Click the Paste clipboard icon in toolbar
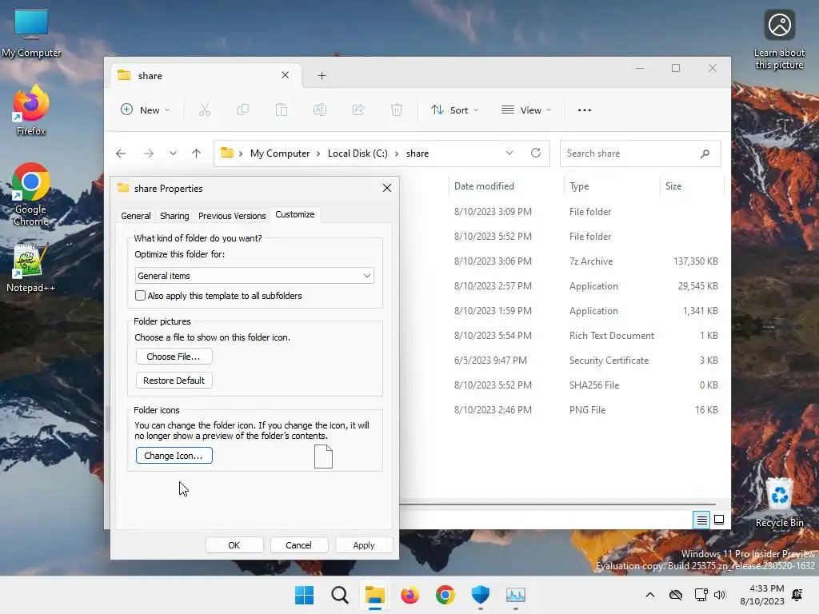This screenshot has width=819, height=614. point(282,110)
